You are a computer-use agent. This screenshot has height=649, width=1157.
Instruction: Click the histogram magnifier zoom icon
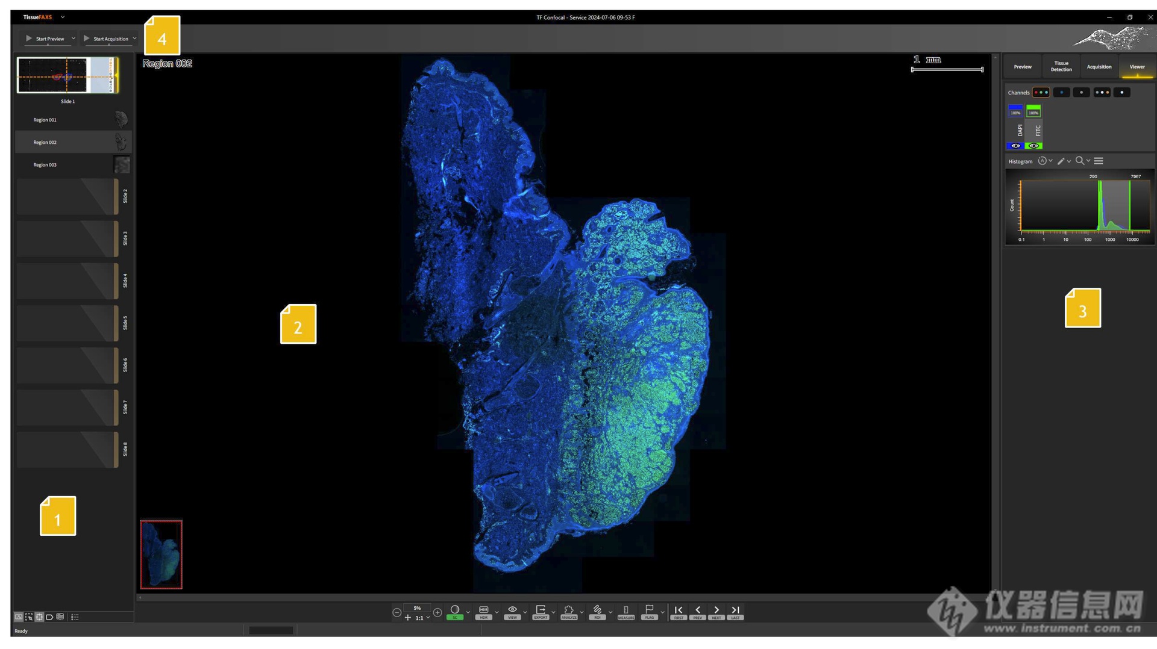(1079, 161)
